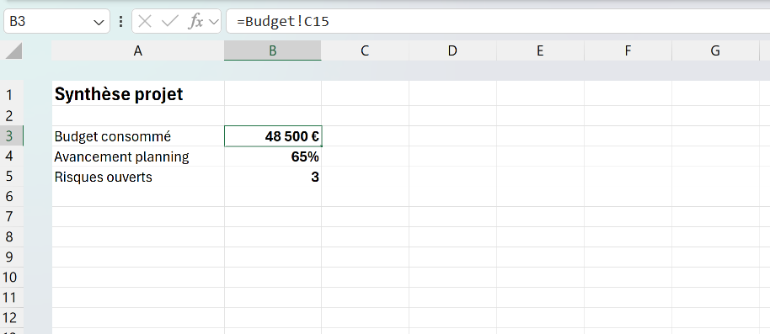Select row 7 header
The height and width of the screenshot is (334, 770).
(12, 216)
